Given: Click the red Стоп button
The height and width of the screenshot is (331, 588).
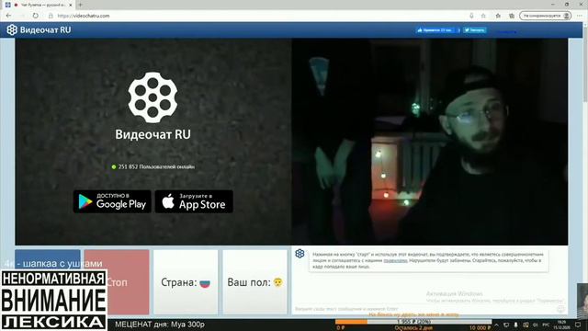Looking at the screenshot, I should (x=117, y=282).
